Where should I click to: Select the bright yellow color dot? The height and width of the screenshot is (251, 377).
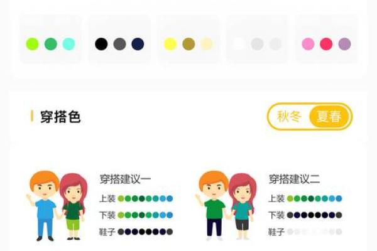coord(170,44)
